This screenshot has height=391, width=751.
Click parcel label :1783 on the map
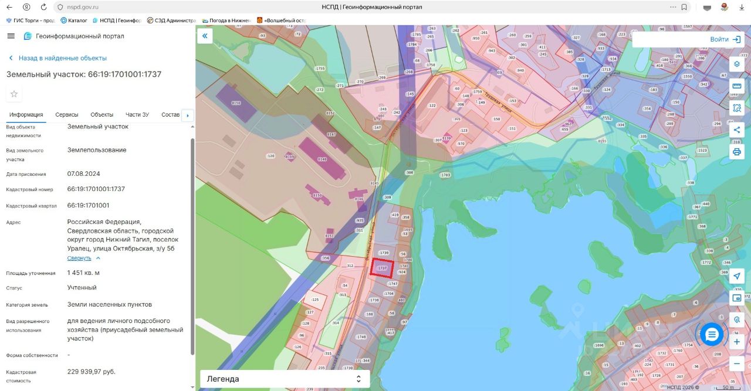coord(445,175)
